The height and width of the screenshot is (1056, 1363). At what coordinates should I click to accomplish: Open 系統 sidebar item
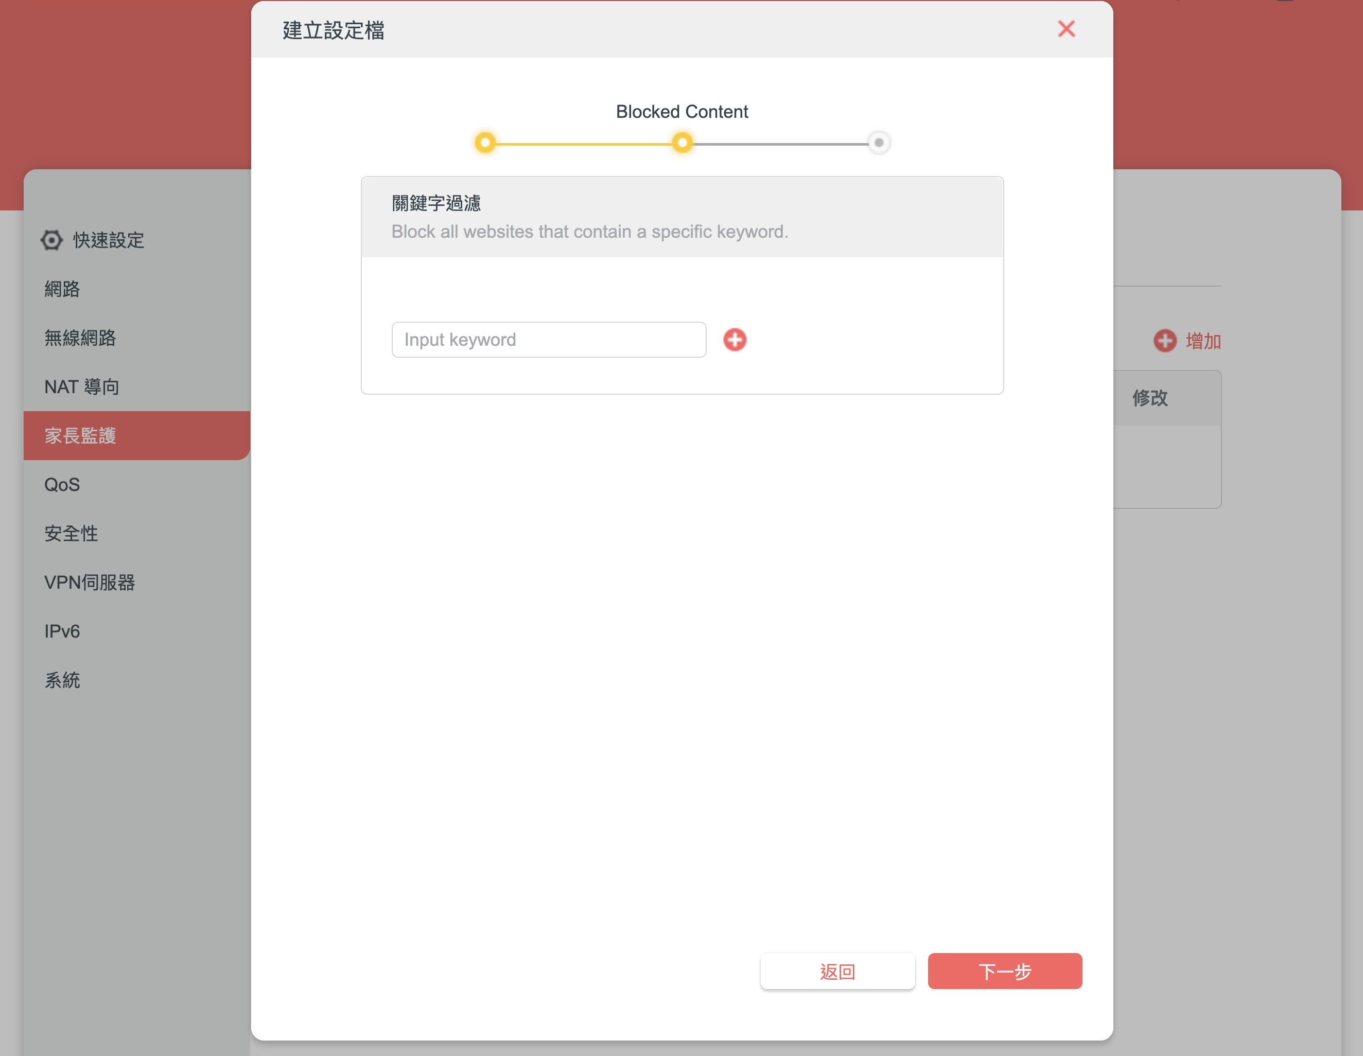[62, 680]
